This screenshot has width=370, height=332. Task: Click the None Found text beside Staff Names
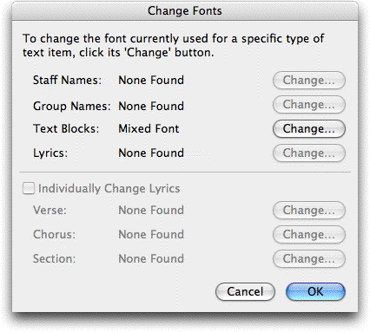(x=151, y=80)
